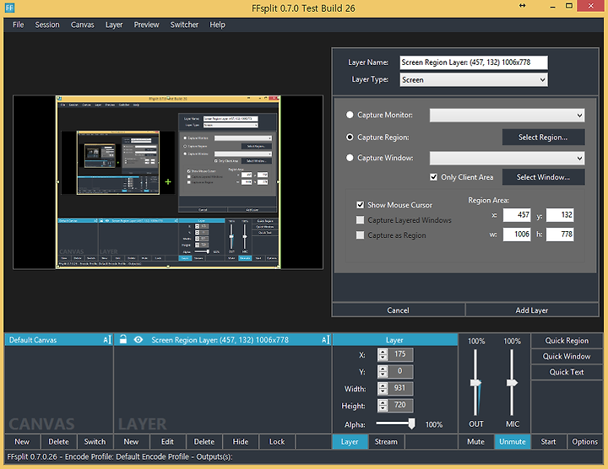Click New button under Canvas panel
This screenshot has height=469, width=608.
coord(22,441)
